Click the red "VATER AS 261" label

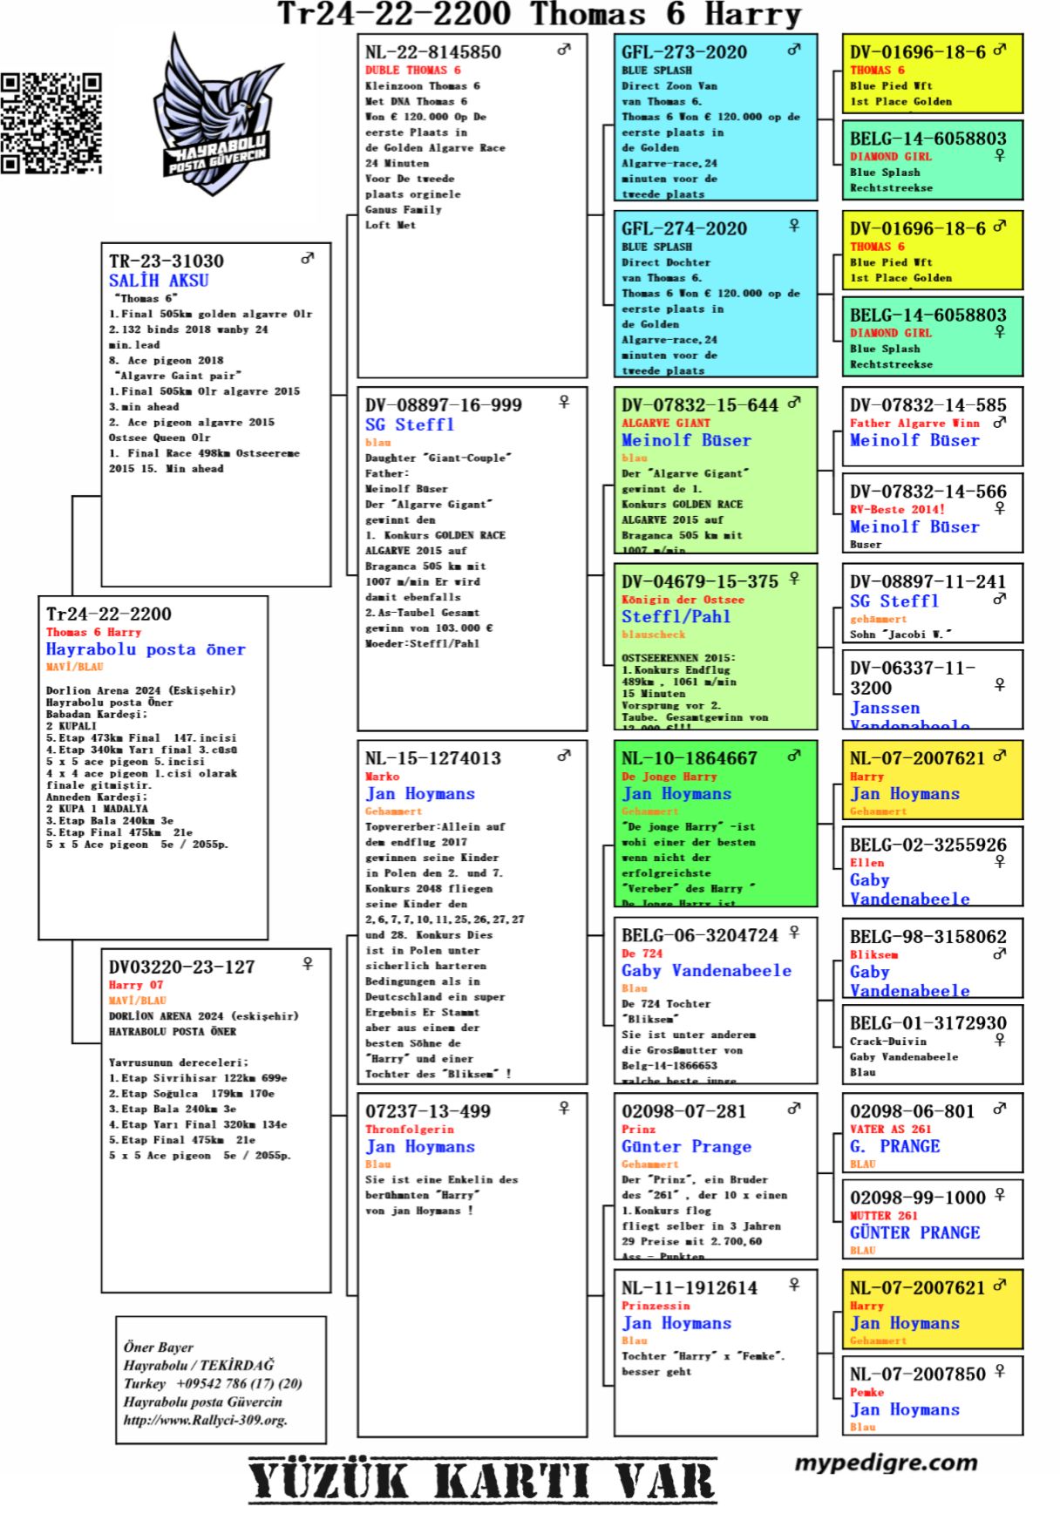pos(891,1129)
